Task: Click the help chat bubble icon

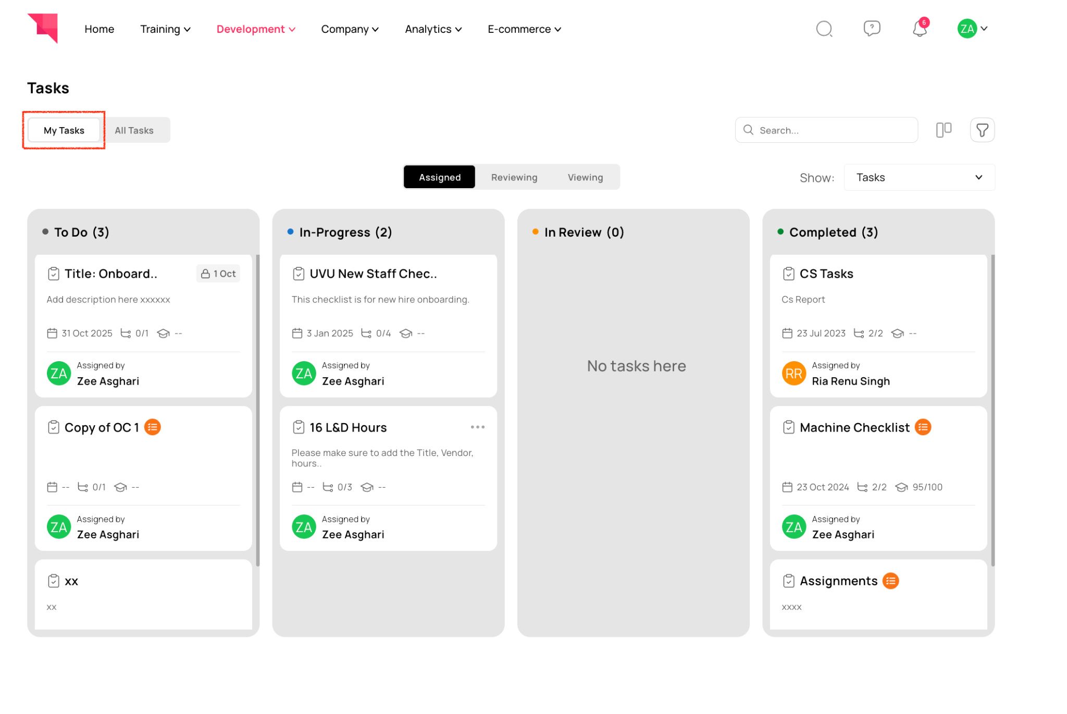Action: (x=872, y=28)
